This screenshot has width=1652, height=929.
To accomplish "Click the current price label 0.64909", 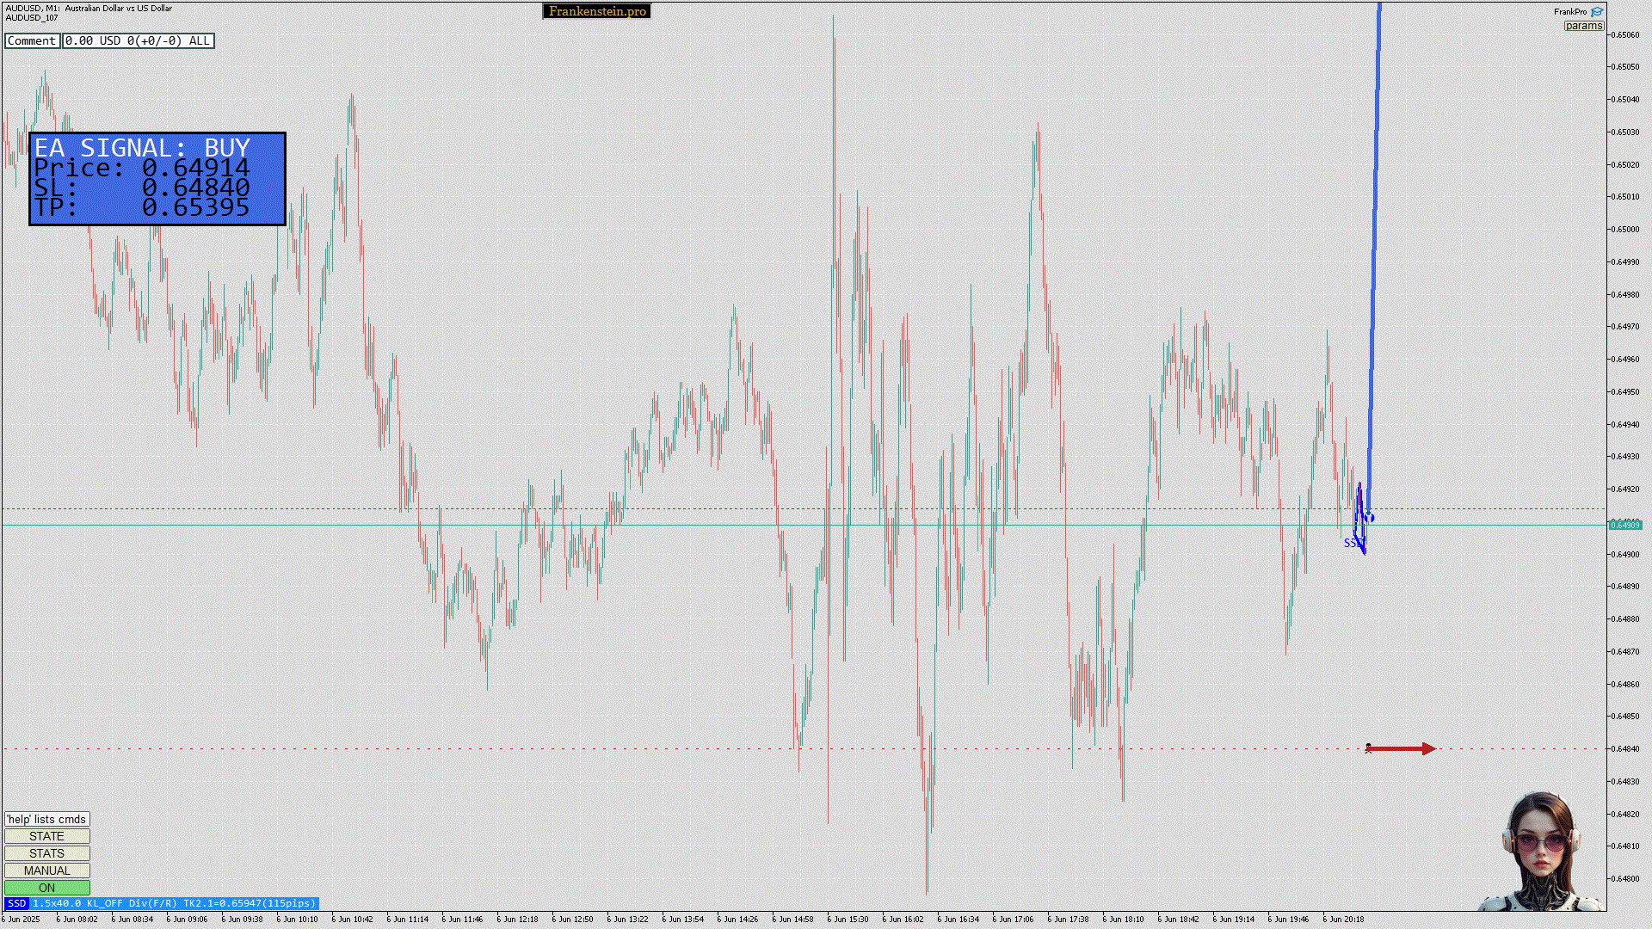I will click(x=1624, y=525).
